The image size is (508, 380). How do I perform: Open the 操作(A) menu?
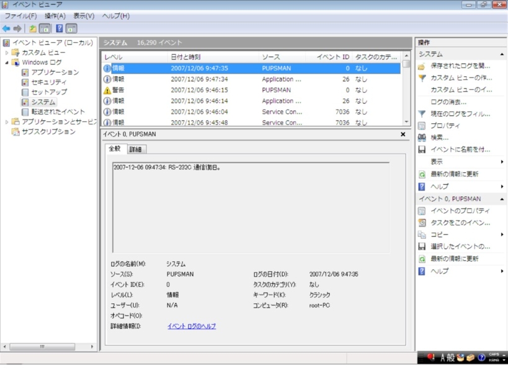click(x=55, y=15)
